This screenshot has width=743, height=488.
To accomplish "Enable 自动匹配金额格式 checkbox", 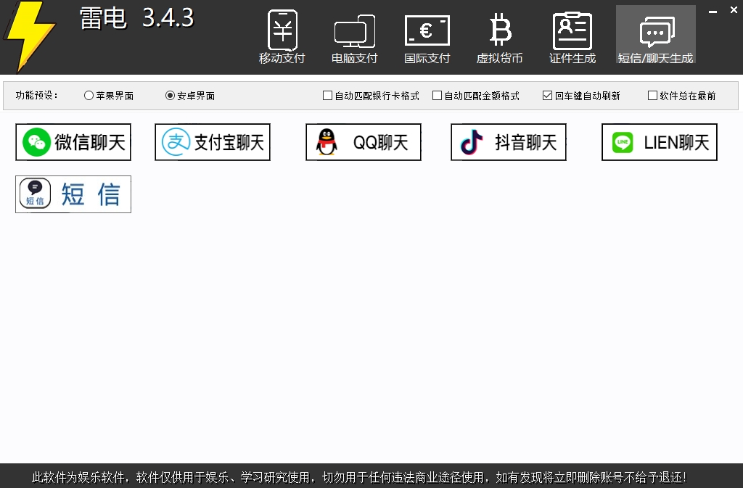I will click(438, 94).
